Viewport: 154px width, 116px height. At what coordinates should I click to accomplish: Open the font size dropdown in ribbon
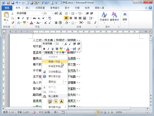pos(52,13)
